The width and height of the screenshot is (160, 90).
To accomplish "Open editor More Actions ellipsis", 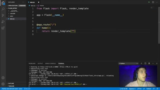I will (x=157, y=2).
